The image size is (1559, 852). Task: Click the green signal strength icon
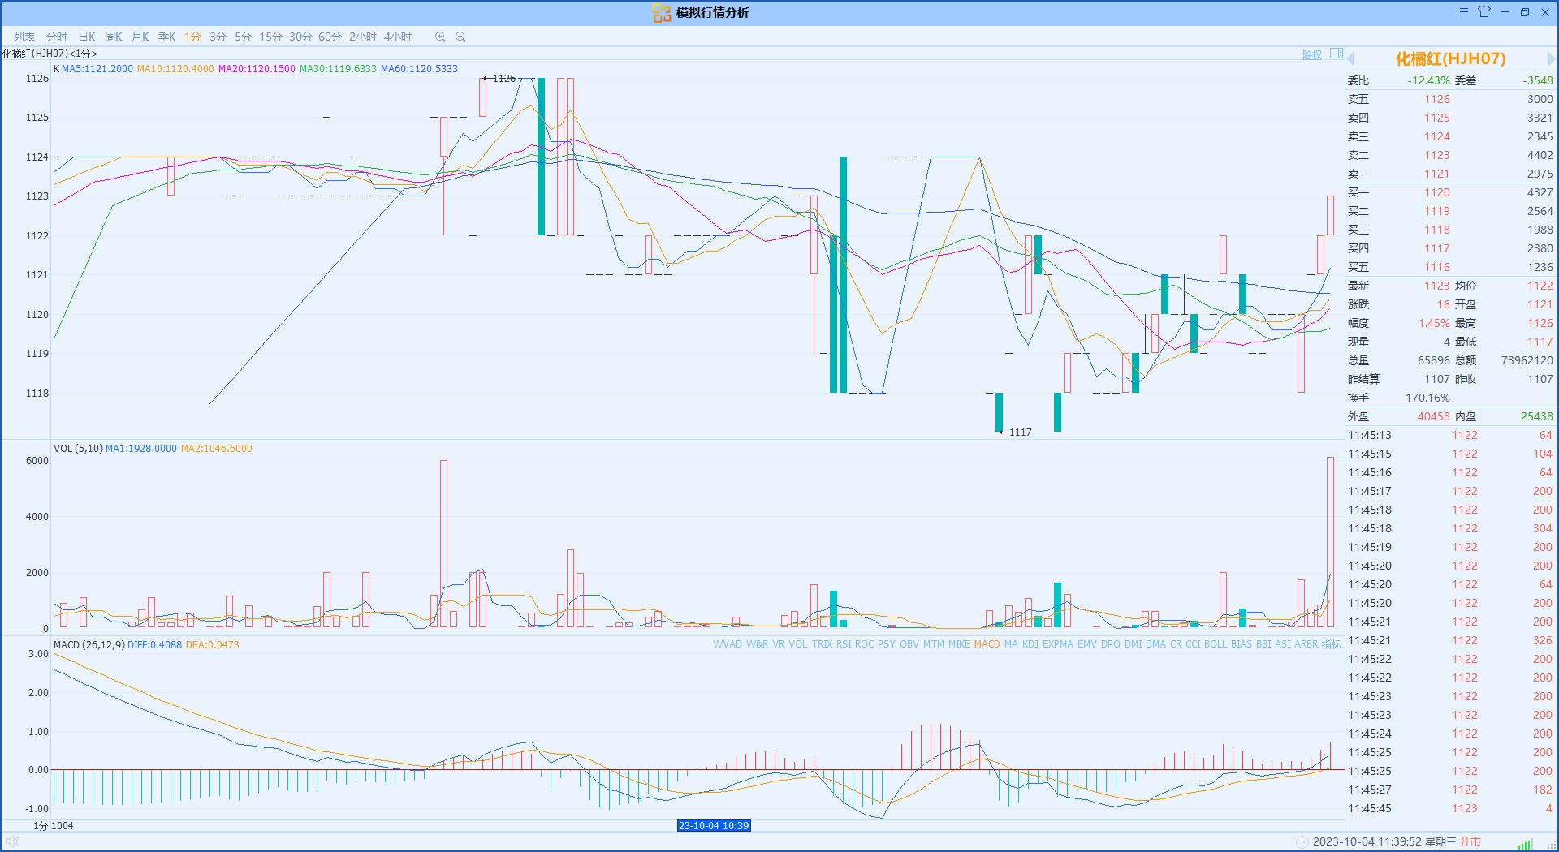pos(1525,844)
